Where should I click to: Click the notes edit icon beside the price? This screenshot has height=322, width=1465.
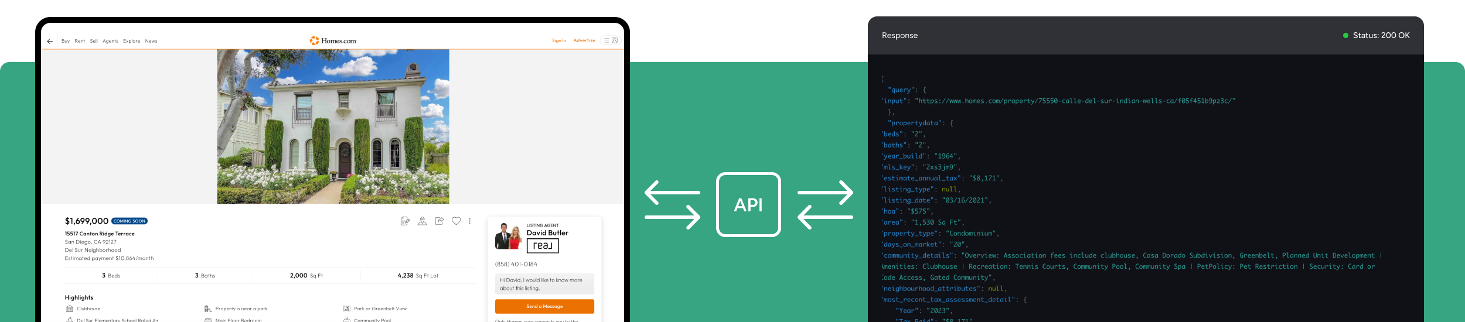[405, 221]
